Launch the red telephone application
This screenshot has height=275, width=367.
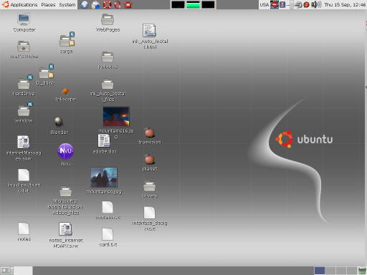128,4
